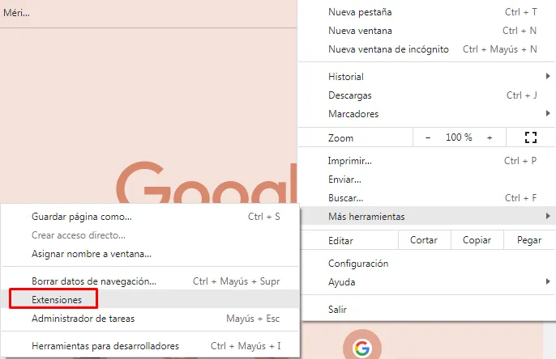Expand the Marcadores submenu

[x=427, y=114]
